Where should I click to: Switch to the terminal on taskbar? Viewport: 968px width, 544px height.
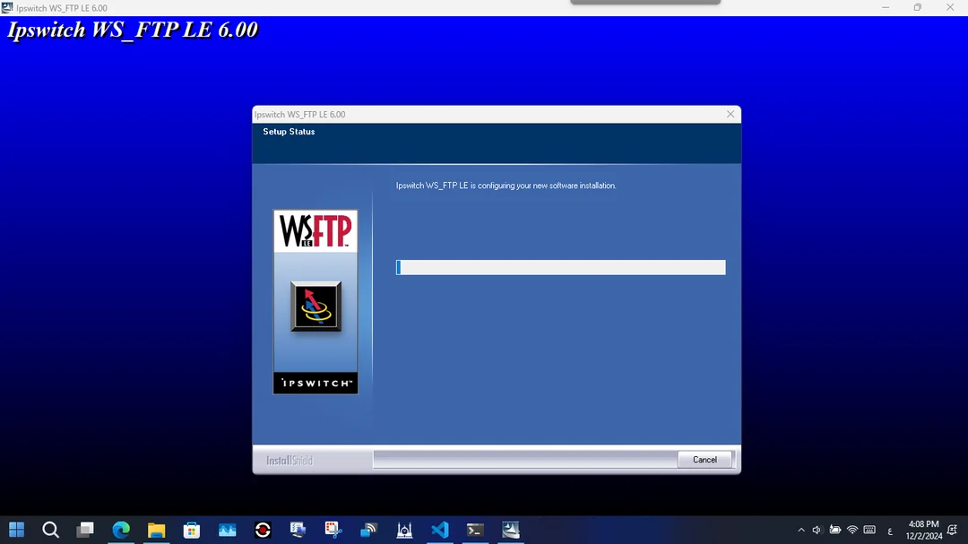pos(475,530)
